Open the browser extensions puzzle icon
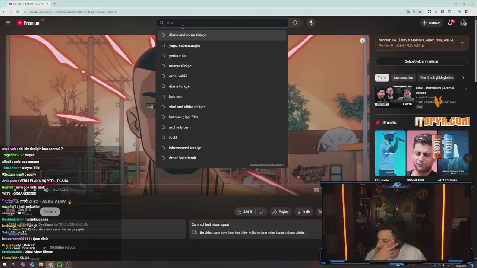Viewport: 477px width, 268px height. pos(450,12)
